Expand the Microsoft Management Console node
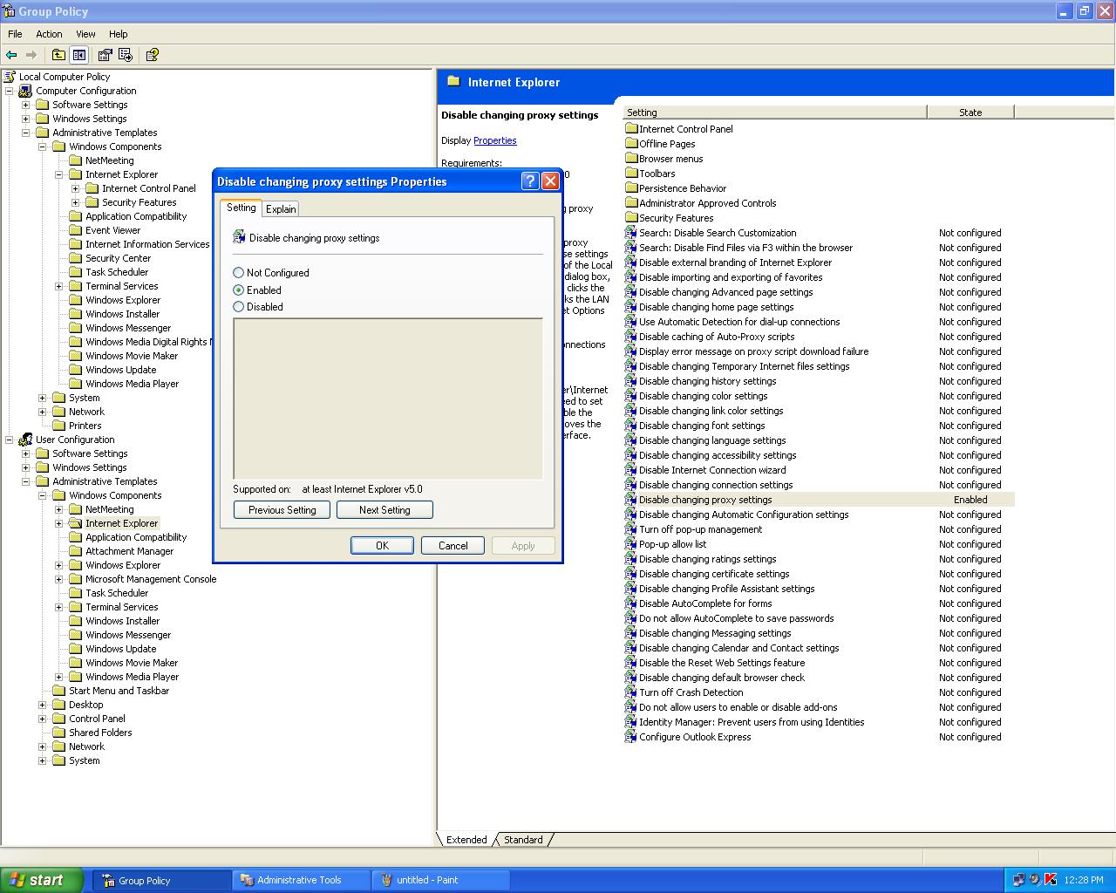This screenshot has width=1116, height=893. (x=58, y=579)
